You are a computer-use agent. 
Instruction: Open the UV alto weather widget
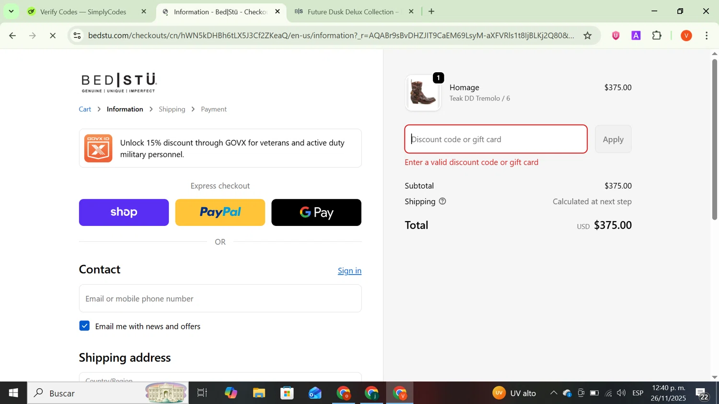(x=514, y=393)
